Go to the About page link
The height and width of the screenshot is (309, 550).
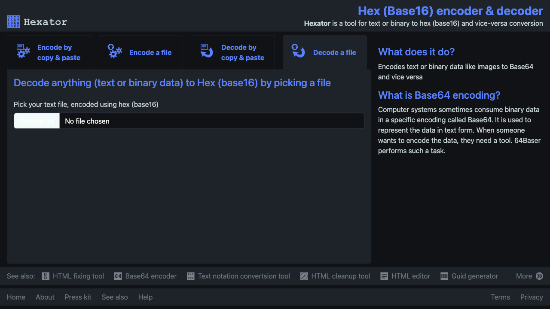45,297
